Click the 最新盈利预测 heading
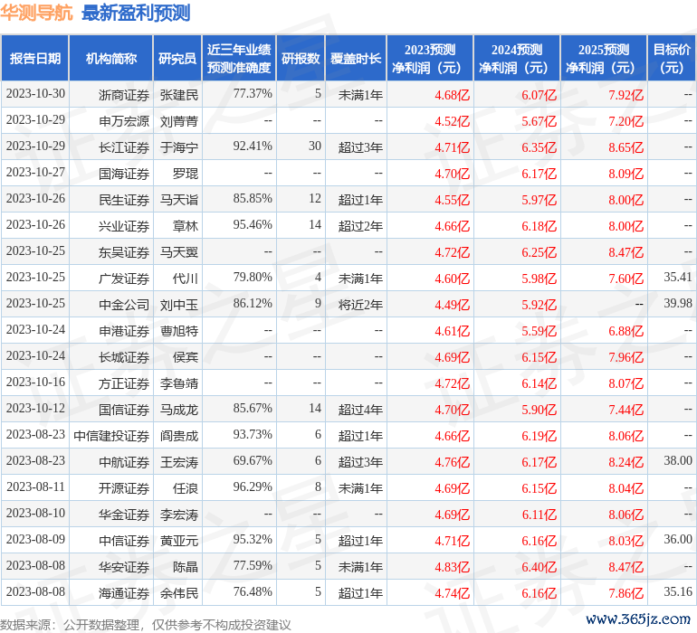697x633 pixels. pos(136,13)
